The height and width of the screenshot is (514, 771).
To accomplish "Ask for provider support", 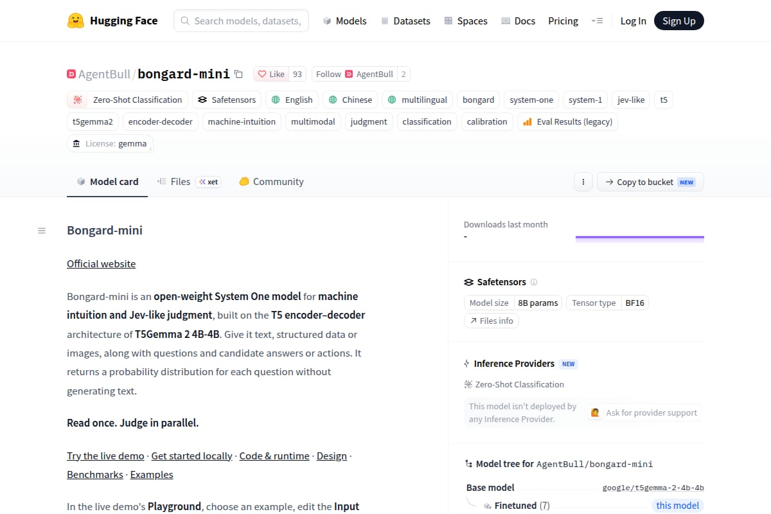I will click(644, 412).
